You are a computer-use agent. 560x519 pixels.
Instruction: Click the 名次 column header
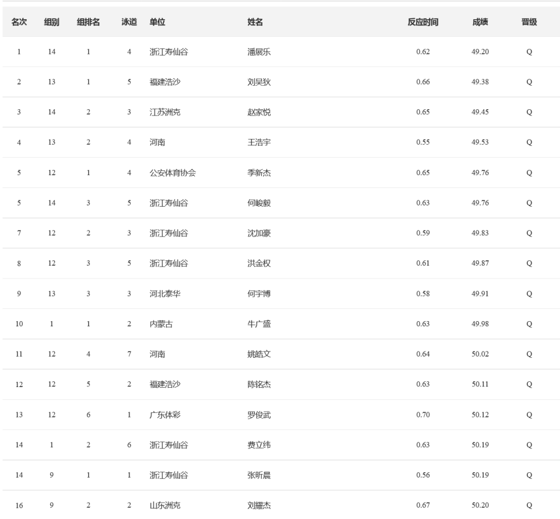coord(19,22)
